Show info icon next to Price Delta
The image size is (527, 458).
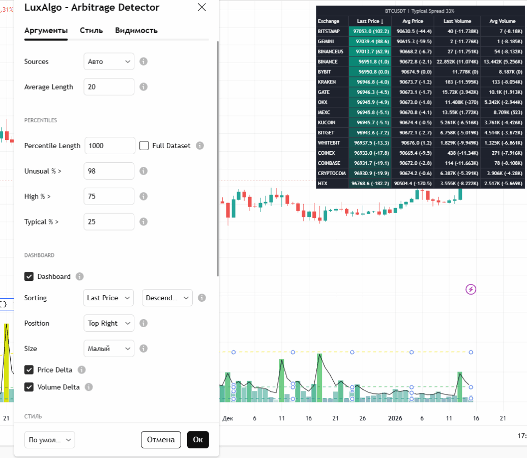(82, 370)
